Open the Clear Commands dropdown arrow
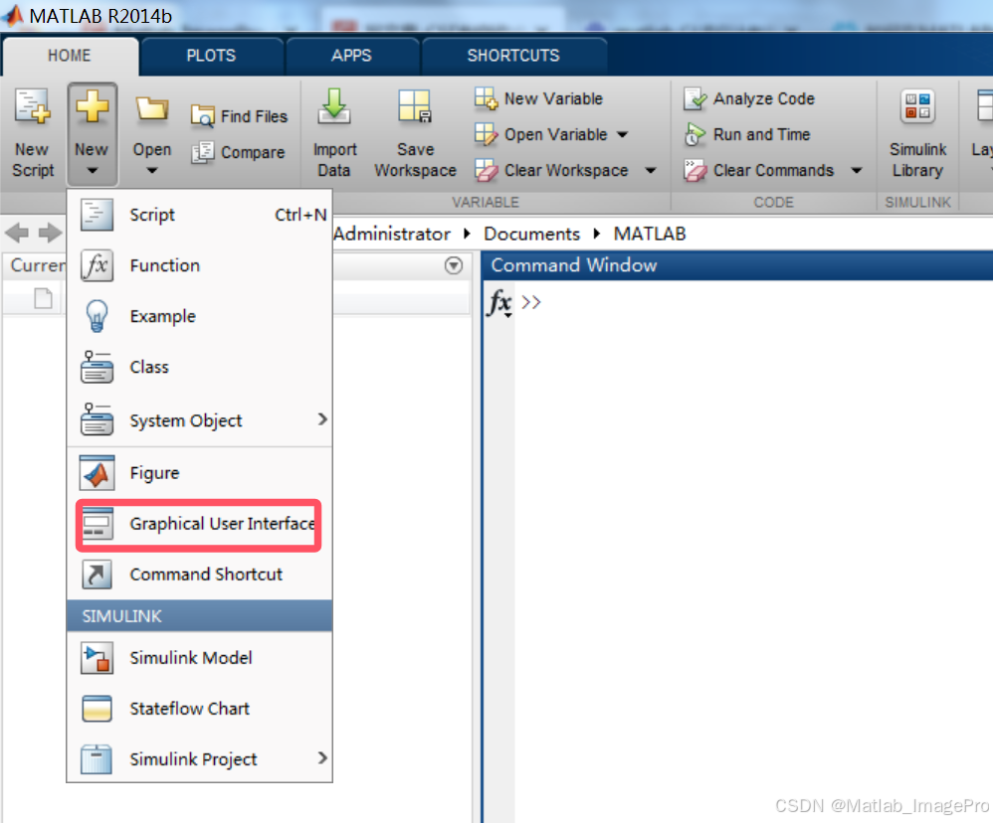The image size is (993, 823). [x=857, y=171]
